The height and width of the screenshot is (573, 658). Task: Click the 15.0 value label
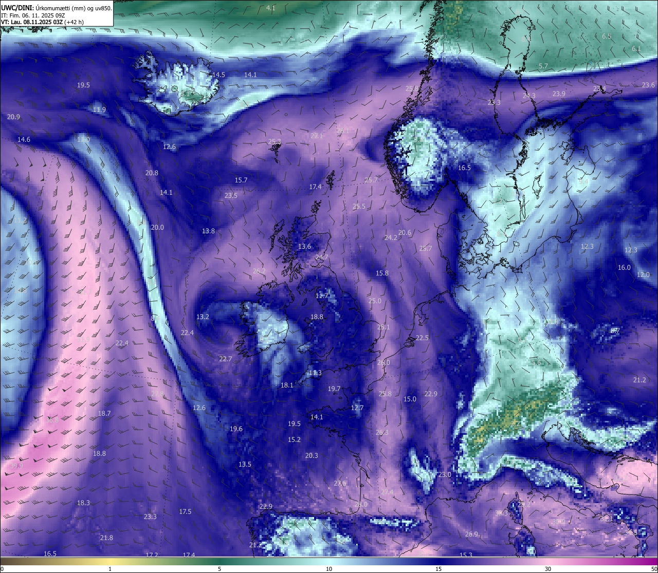(x=410, y=399)
